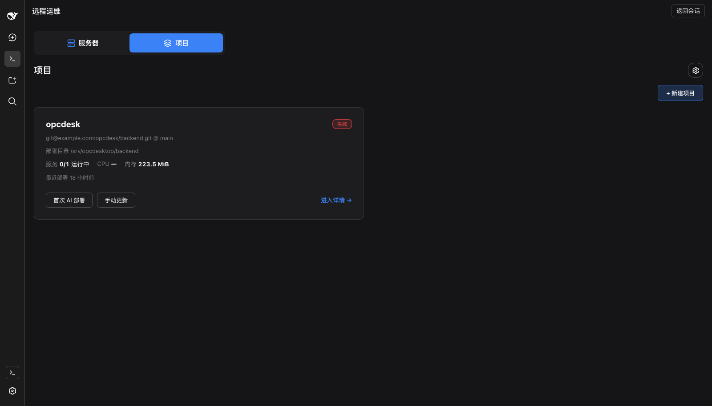Click the add-folder sidebar icon
This screenshot has width=712, height=406.
point(12,80)
